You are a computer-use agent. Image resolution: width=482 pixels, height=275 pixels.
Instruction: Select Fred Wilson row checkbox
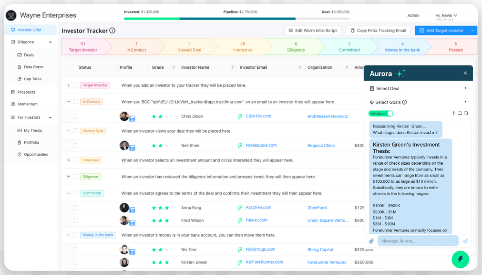[x=76, y=221]
